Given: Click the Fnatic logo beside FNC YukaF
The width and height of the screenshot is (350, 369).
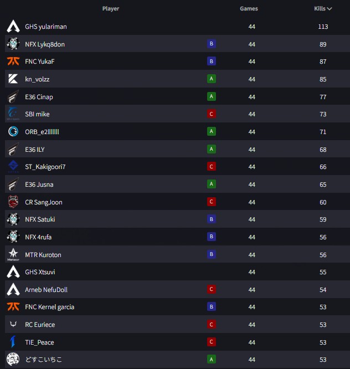Looking at the screenshot, I should (13, 61).
